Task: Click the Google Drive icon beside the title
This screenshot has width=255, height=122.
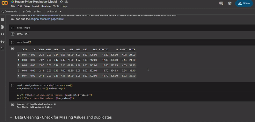Action: [x=12, y=2]
